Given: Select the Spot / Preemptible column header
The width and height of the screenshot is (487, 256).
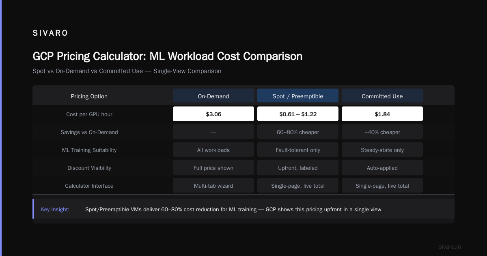Looking at the screenshot, I should (x=298, y=96).
